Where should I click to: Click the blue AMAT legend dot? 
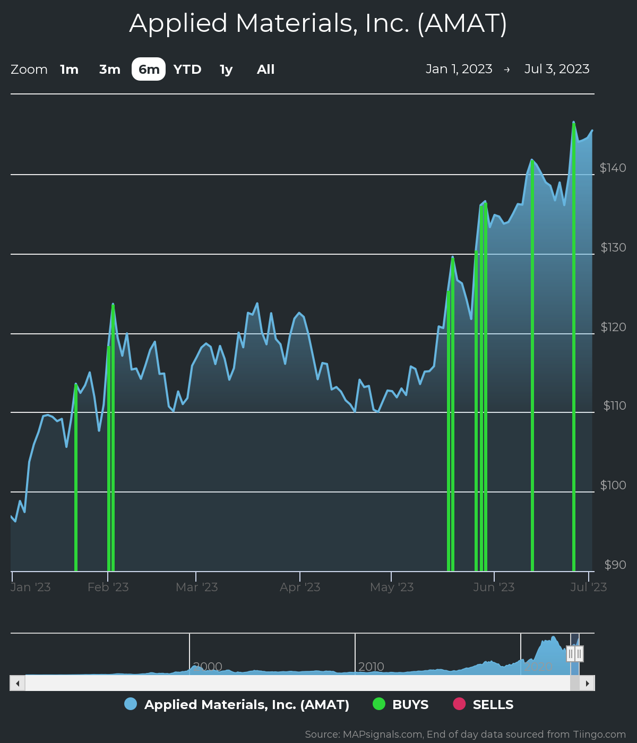pos(131,704)
